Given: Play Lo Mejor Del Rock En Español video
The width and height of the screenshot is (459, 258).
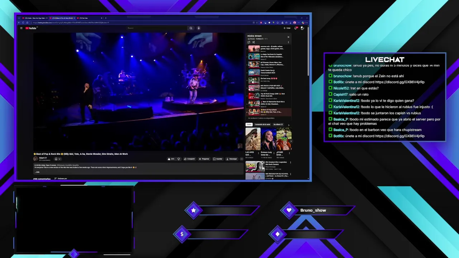Looking at the screenshot, I should (x=269, y=56).
